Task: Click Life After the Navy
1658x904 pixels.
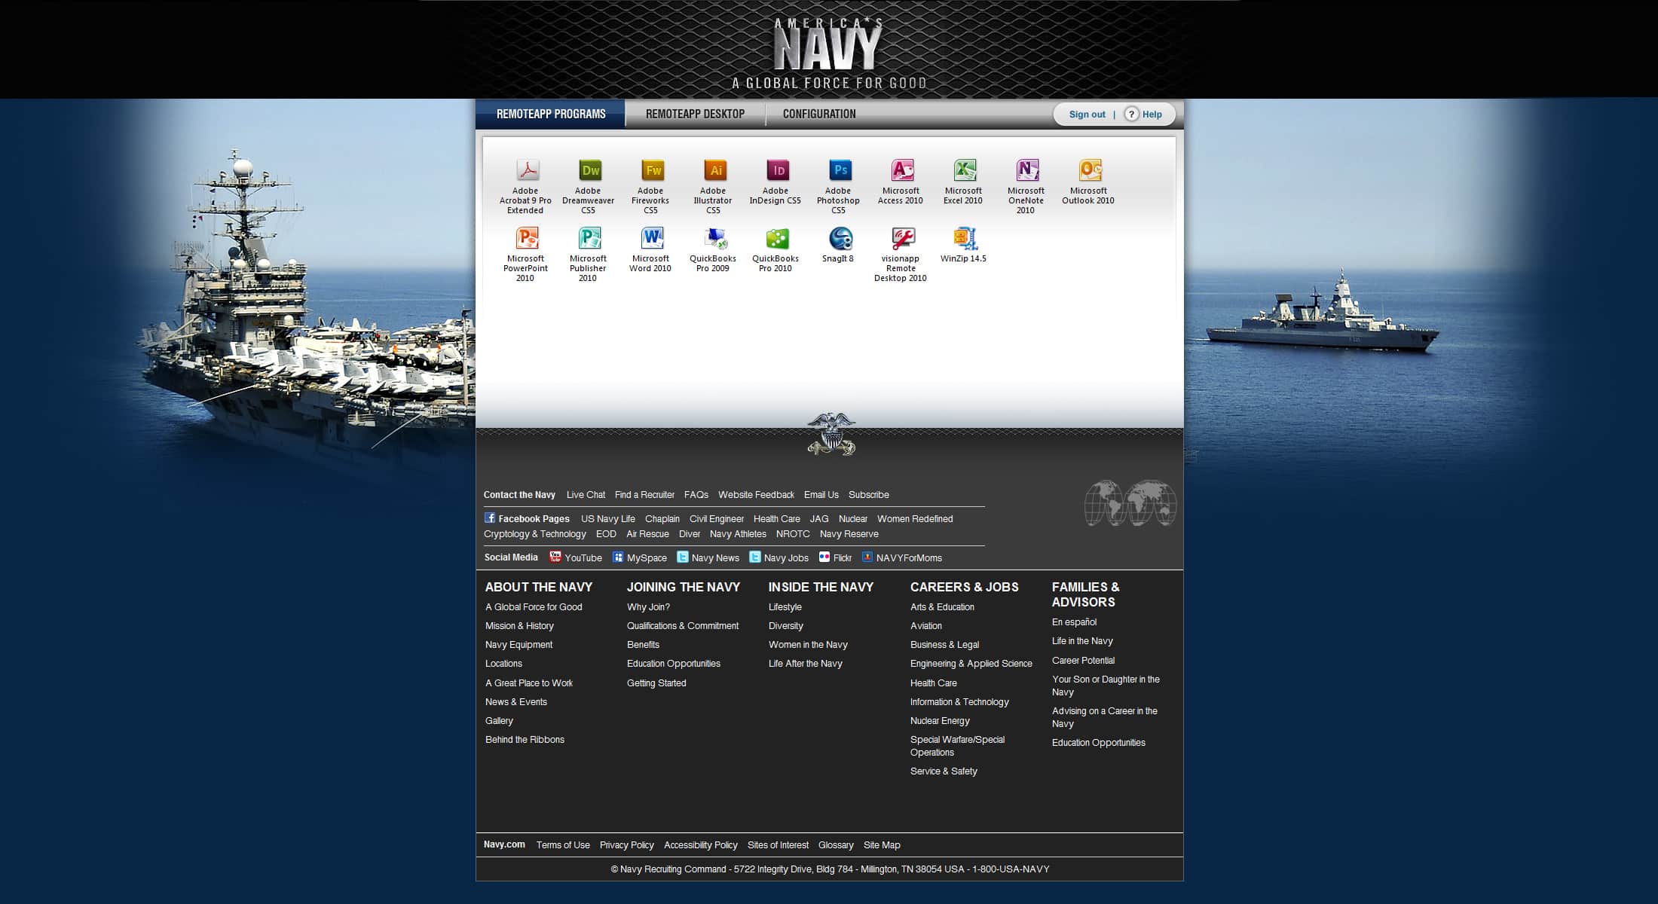Action: point(806,664)
